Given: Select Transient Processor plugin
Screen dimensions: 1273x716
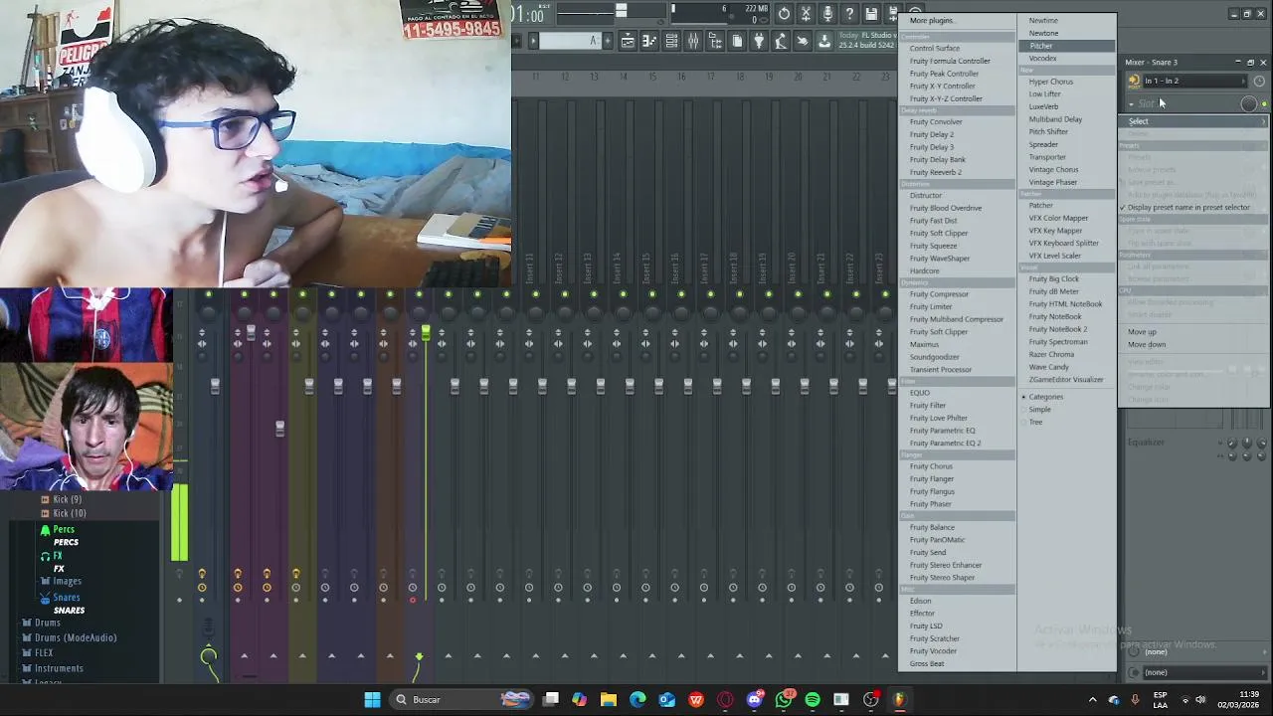Looking at the screenshot, I should [940, 370].
